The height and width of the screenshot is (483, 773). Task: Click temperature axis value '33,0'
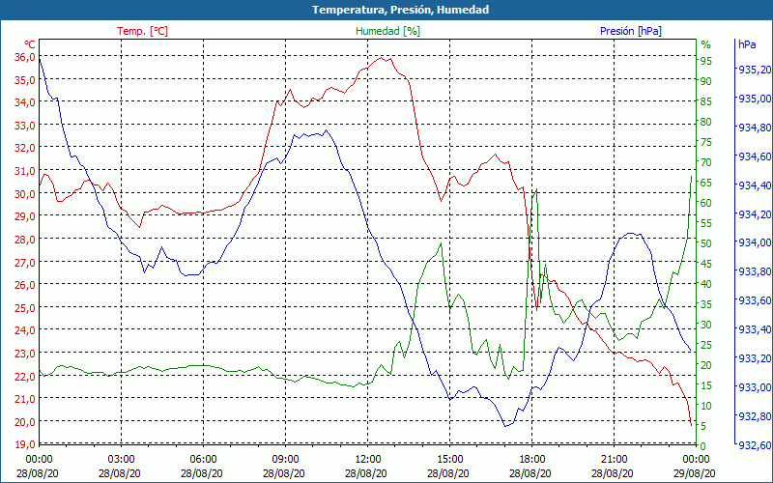click(25, 126)
